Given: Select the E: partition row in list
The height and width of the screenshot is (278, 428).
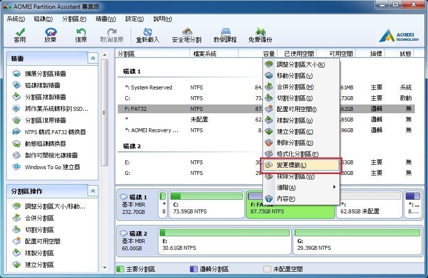Looking at the screenshot, I should pos(266,162).
